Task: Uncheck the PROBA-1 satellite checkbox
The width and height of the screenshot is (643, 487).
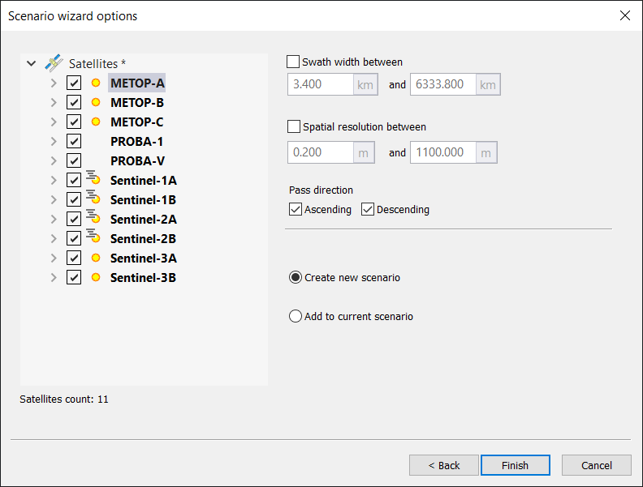Action: click(x=74, y=141)
